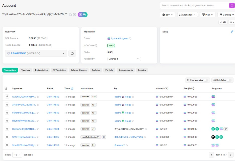
Task: Toggle eye for 3PjcRPF3dGJuQBbTc transaction
Action: tap(7, 105)
